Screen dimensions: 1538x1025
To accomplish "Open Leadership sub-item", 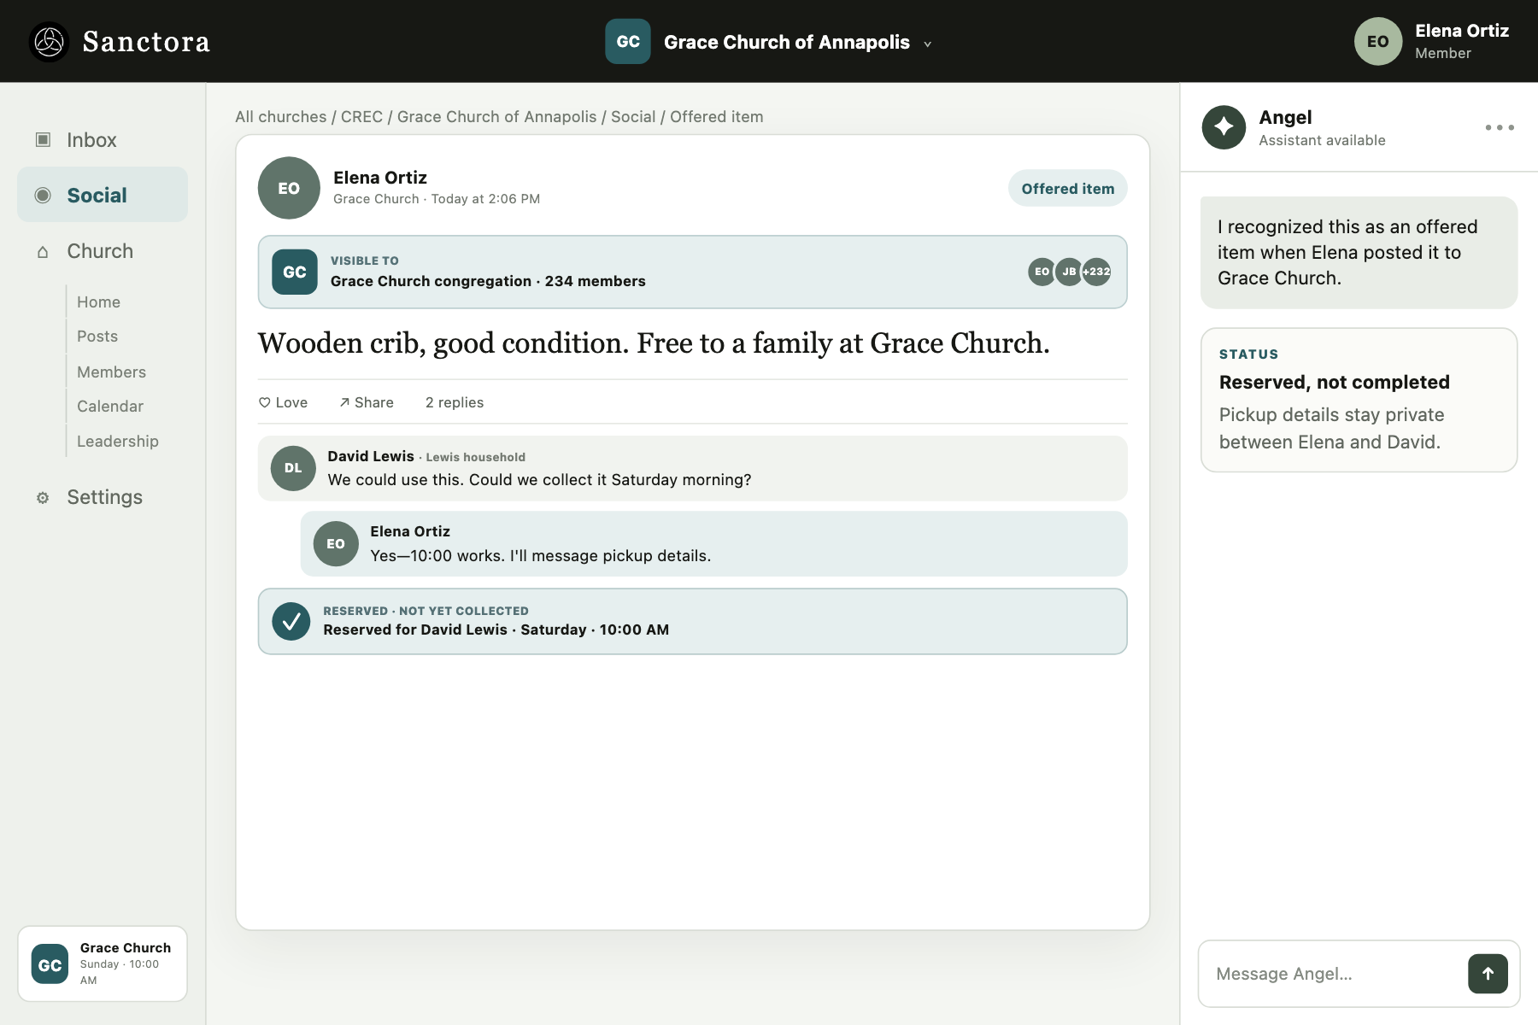I will tap(118, 442).
